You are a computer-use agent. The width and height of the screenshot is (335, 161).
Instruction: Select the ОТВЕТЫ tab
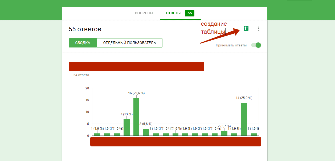click(x=173, y=13)
